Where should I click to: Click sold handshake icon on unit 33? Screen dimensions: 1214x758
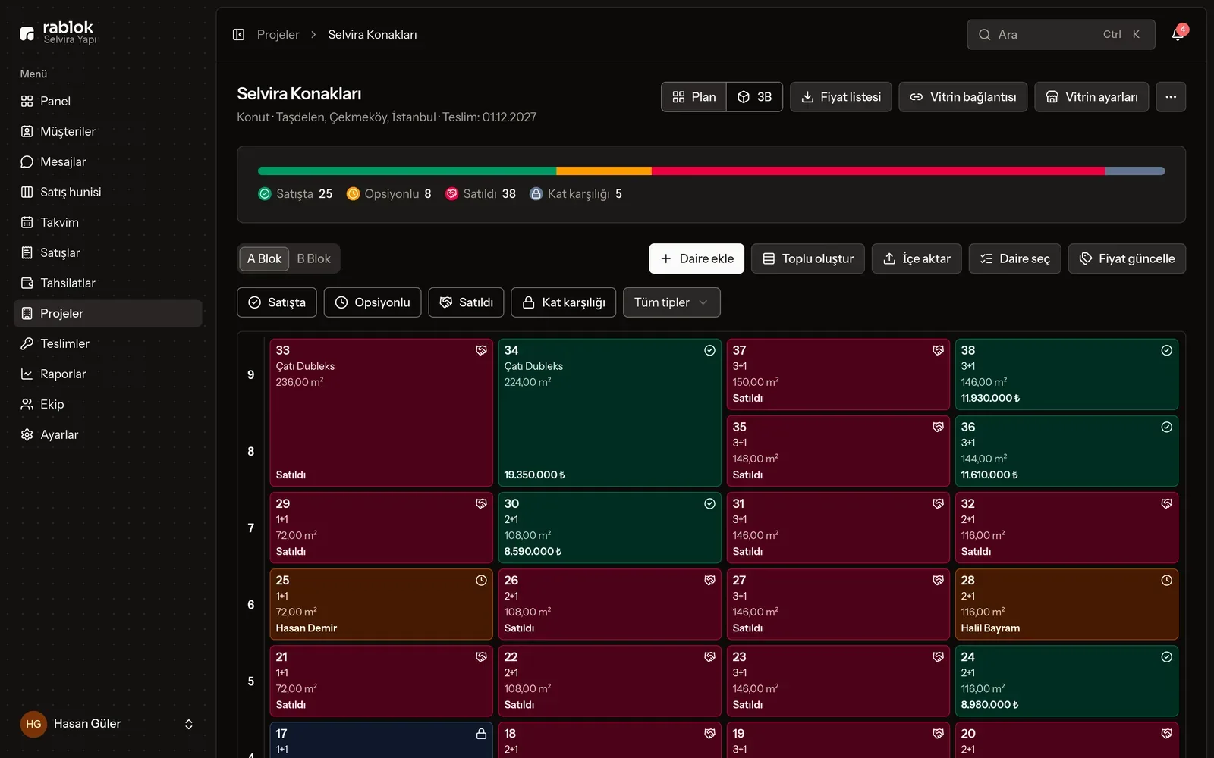tap(481, 350)
